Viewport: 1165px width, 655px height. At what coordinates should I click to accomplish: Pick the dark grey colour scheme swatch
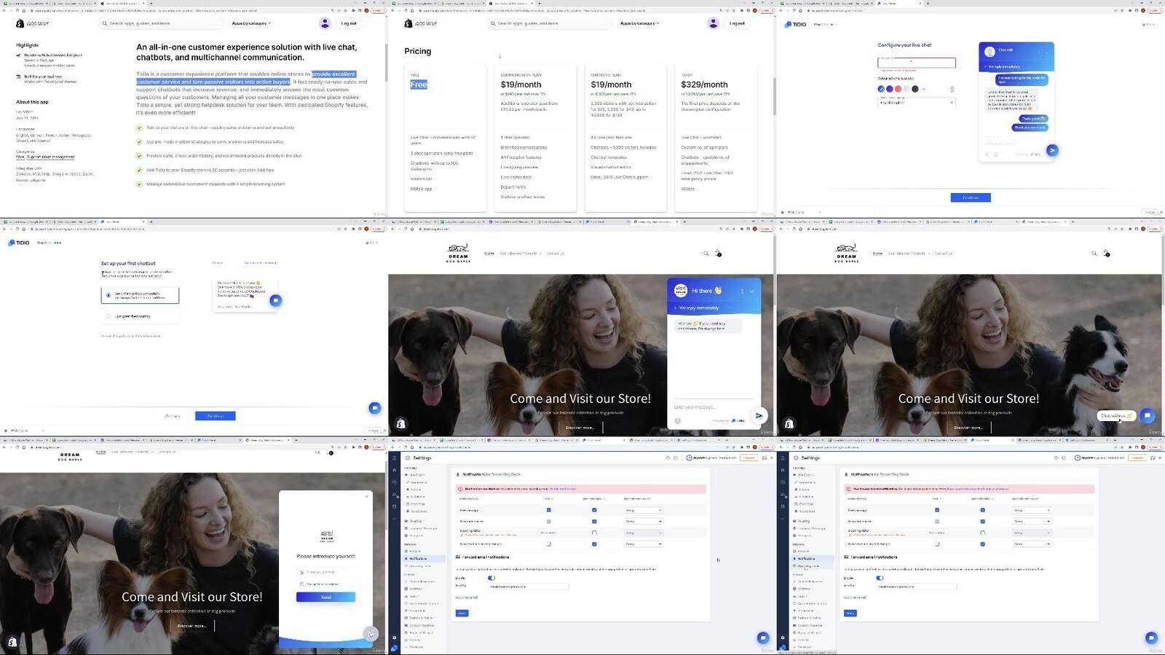pyautogui.click(x=915, y=89)
